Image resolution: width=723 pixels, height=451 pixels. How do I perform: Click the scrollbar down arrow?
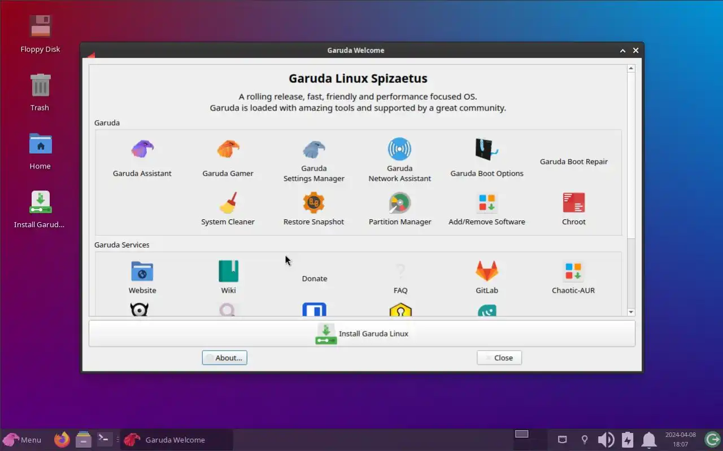[631, 312]
